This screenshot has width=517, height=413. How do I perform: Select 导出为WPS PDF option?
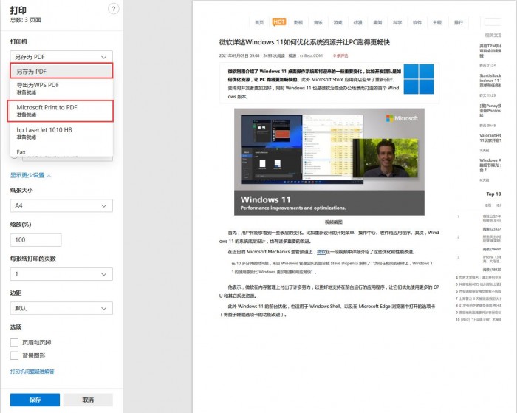[x=61, y=89]
